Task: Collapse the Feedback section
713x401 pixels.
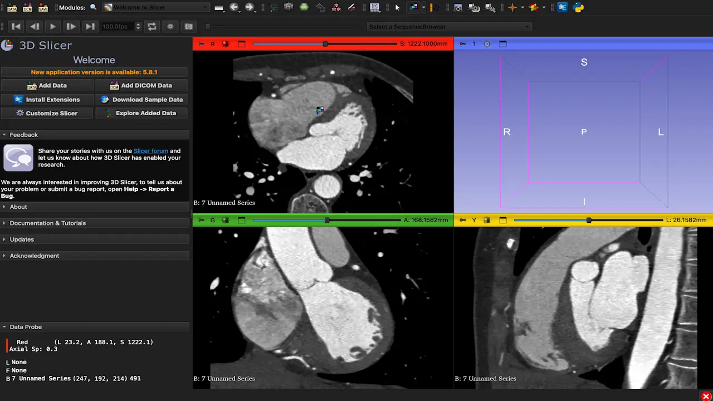Action: tap(95, 135)
